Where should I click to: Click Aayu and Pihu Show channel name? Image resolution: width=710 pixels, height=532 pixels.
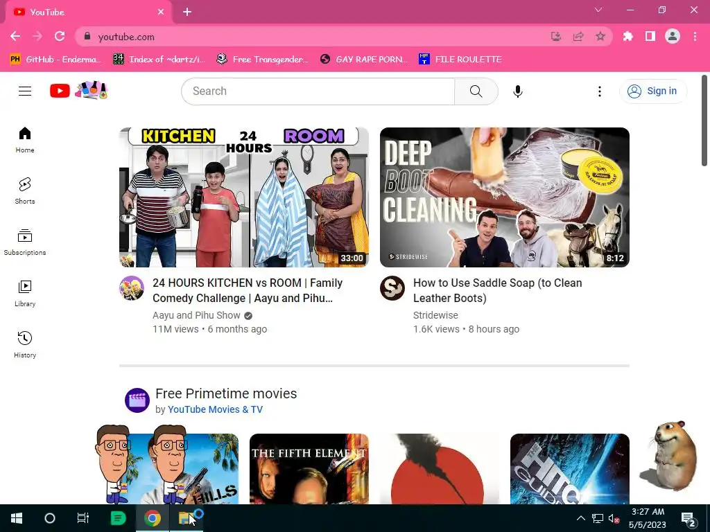pyautogui.click(x=196, y=315)
